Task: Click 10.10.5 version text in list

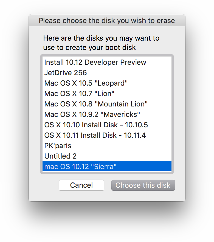Action: tap(136, 125)
